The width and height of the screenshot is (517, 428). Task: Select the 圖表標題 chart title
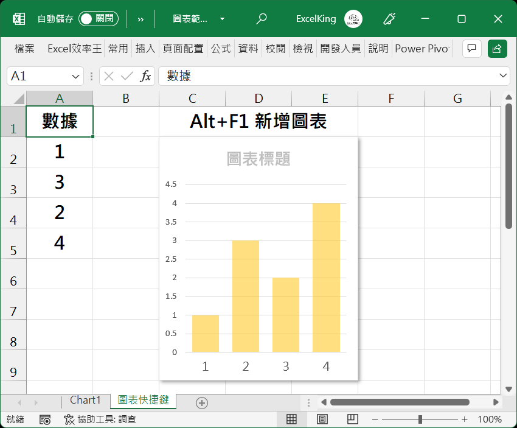[258, 160]
